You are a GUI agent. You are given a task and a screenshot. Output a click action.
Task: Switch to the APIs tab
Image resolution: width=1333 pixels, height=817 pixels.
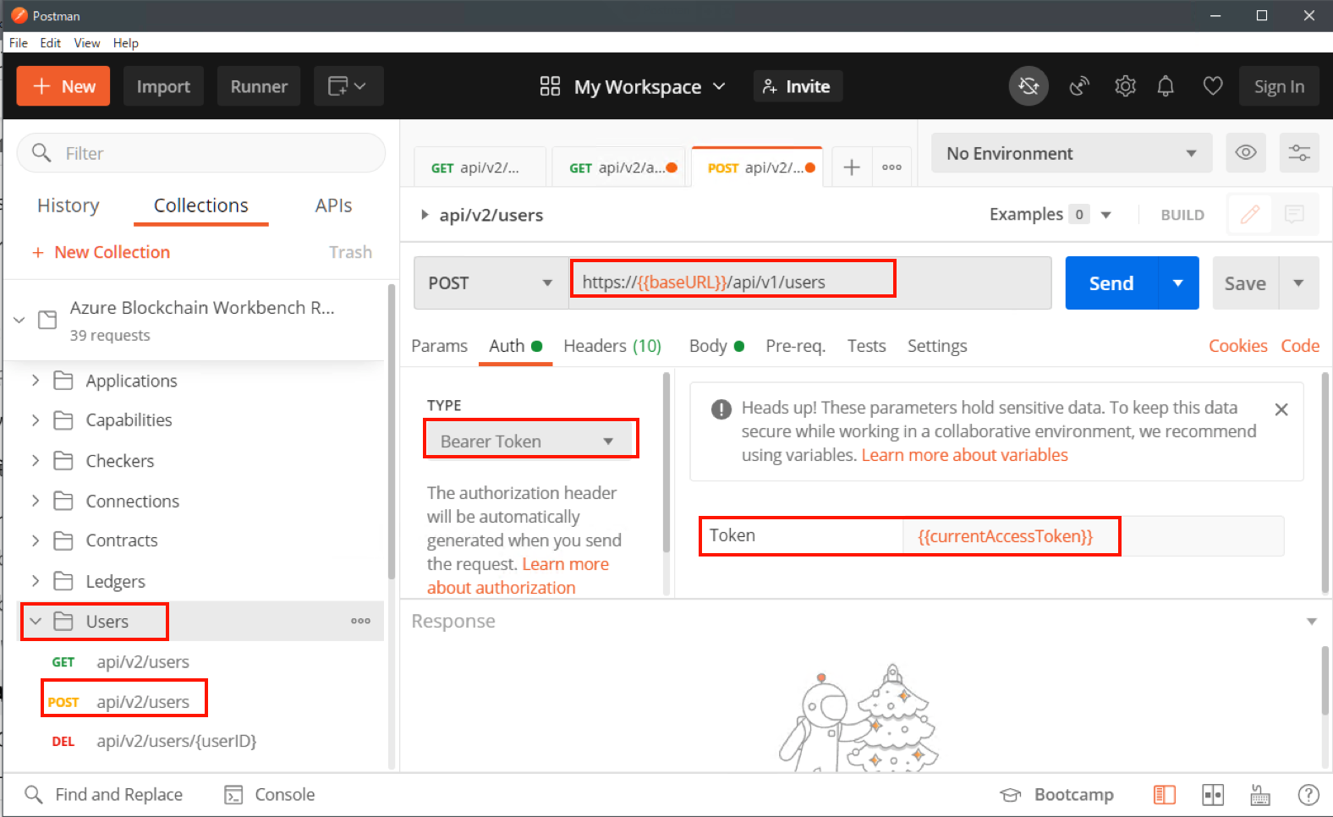click(333, 206)
